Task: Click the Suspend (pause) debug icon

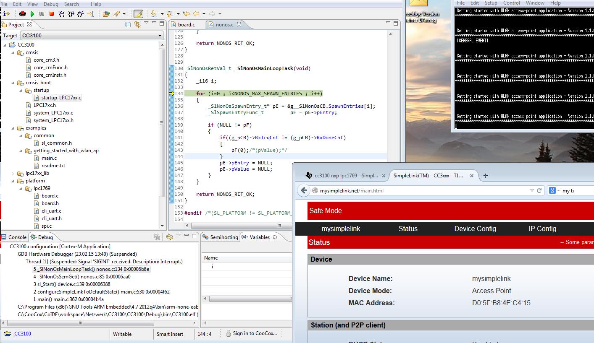Action: 42,14
